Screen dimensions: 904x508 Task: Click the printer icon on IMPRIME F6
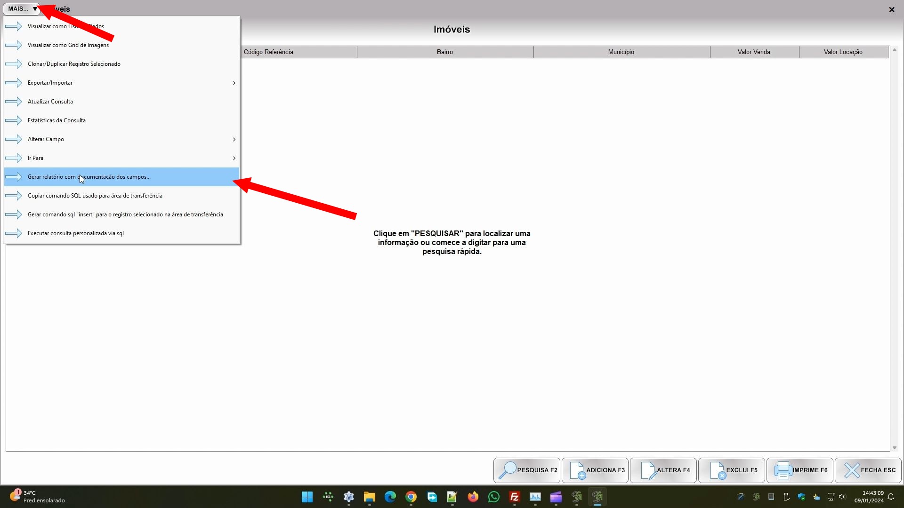(x=783, y=470)
